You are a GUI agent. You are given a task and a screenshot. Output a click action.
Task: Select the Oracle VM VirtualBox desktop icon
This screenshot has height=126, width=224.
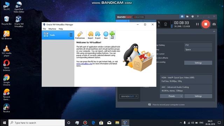(x=19, y=21)
